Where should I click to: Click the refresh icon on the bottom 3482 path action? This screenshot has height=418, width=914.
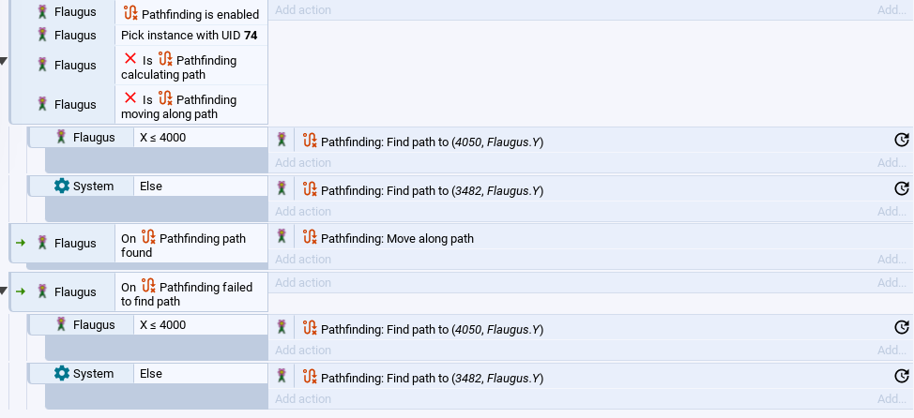[x=901, y=376]
